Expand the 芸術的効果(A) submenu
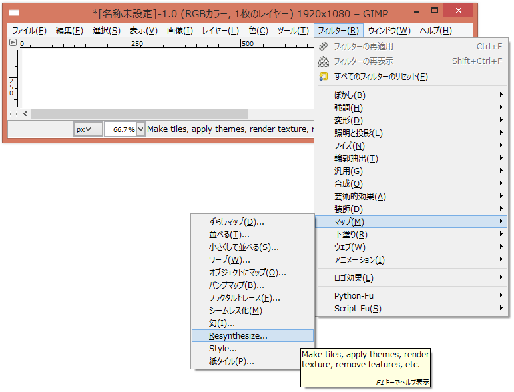The image size is (514, 392). pyautogui.click(x=411, y=196)
